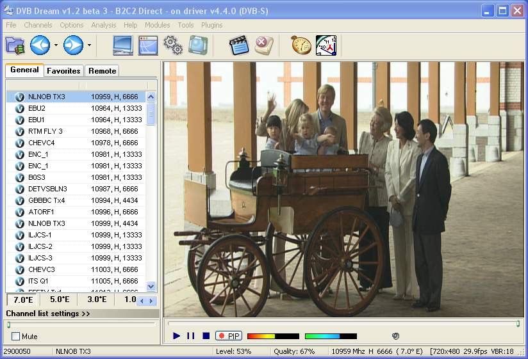Click the open channel folder icon

15,45
